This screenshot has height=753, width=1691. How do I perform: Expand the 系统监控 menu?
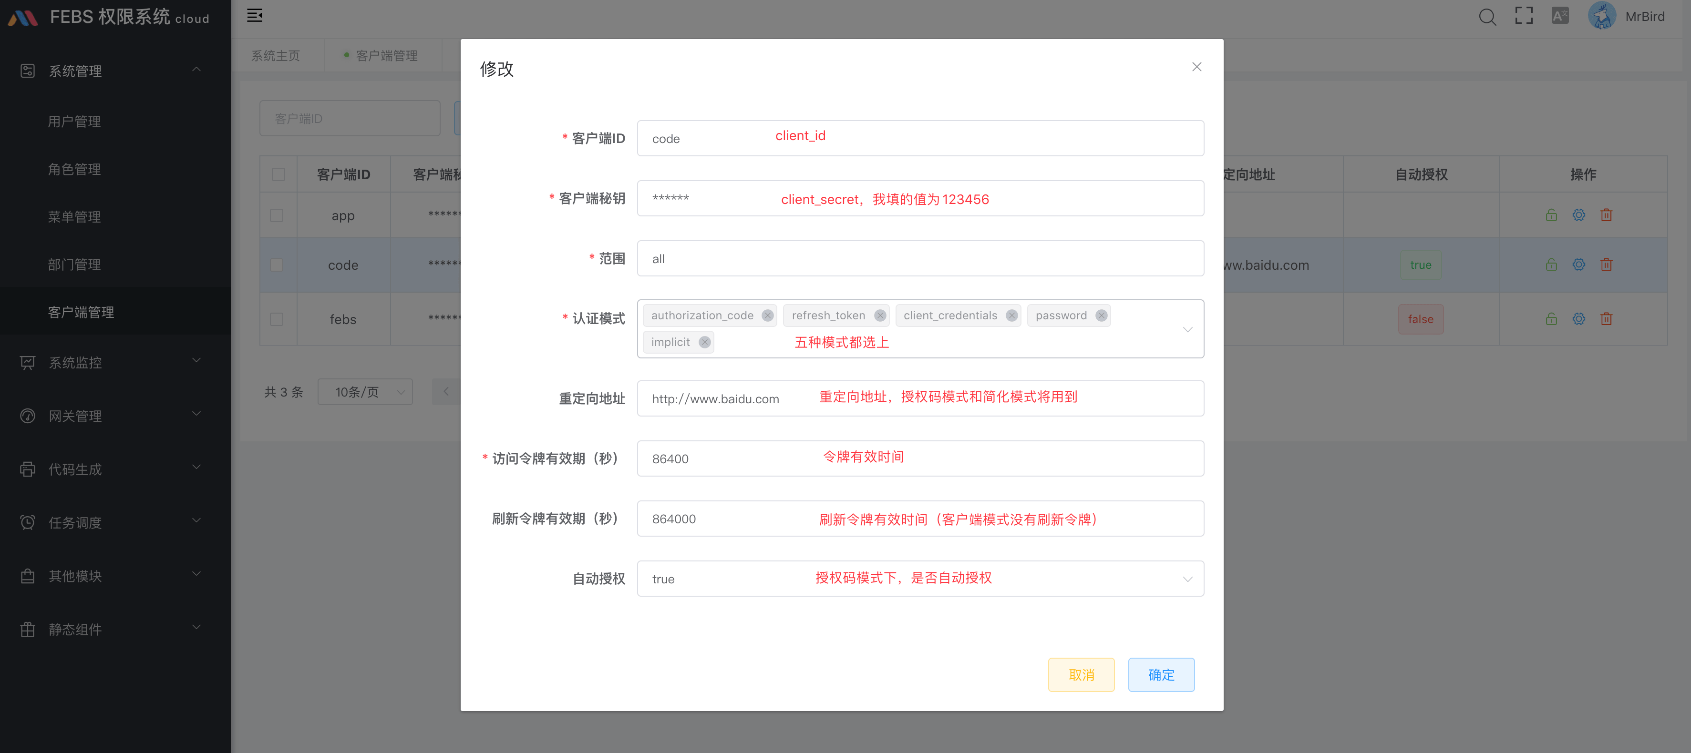[x=196, y=361]
